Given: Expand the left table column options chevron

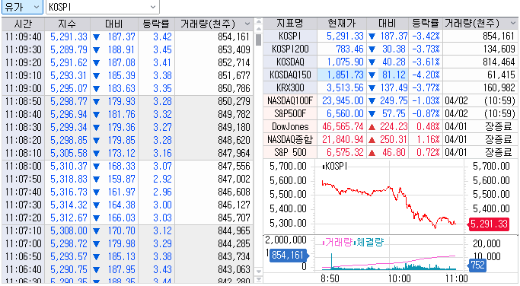Looking at the screenshot, I should point(247,24).
